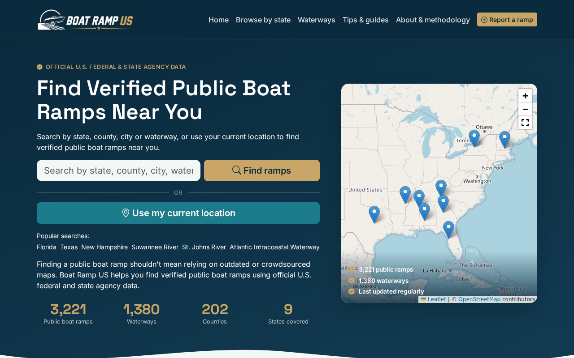Open the St. Johns River link

coord(204,247)
